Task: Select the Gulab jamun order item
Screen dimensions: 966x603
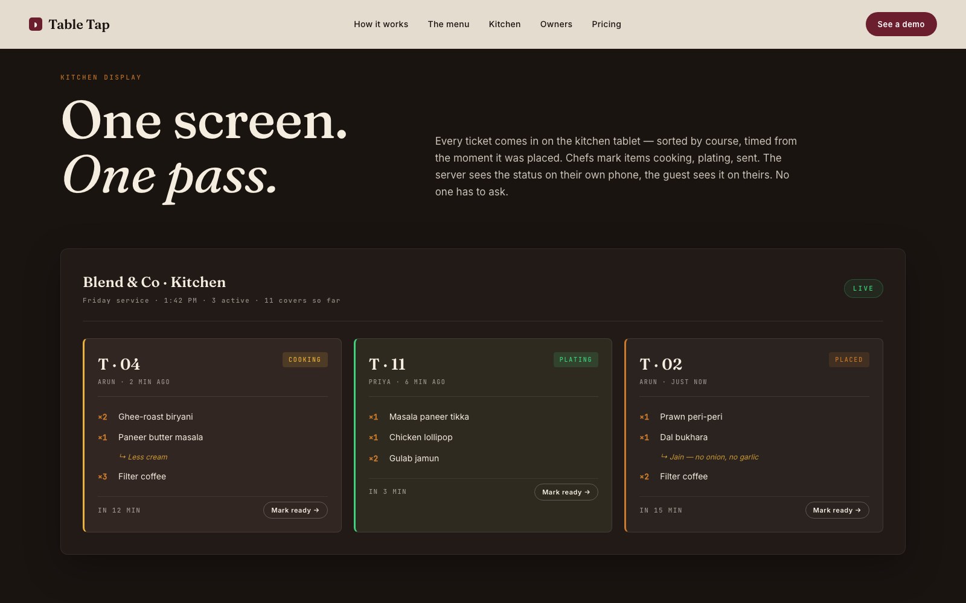Action: coord(414,458)
